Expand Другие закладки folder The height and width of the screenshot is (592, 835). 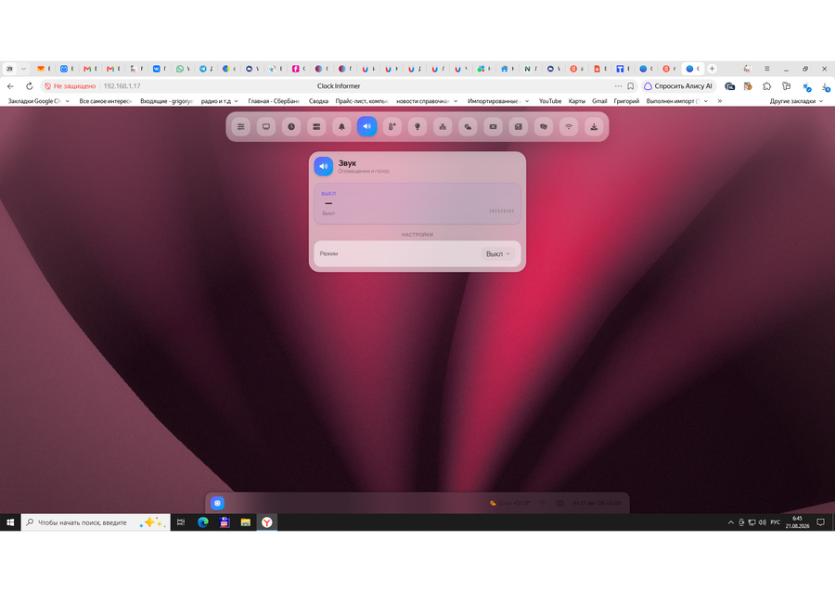tap(796, 101)
